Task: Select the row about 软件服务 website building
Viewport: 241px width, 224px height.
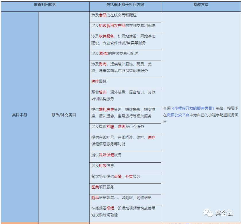Action: 125,41
